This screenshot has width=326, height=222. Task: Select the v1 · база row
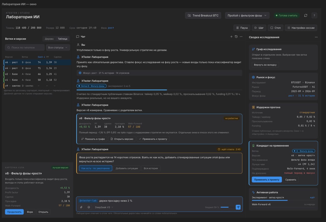point(38,80)
